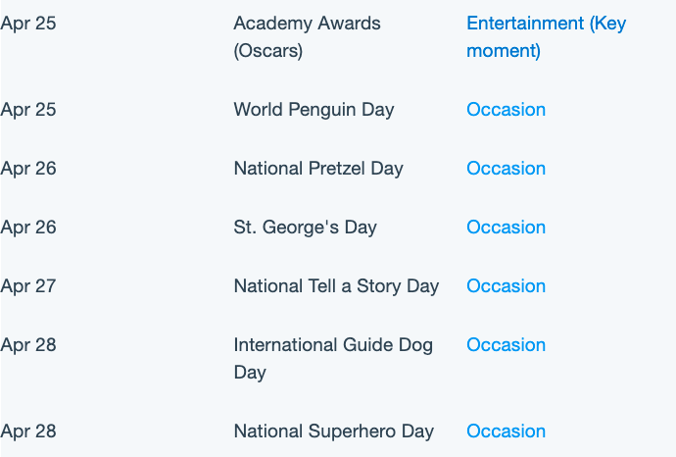Select the Apr 25 date beside World Penguin Day

pos(28,110)
